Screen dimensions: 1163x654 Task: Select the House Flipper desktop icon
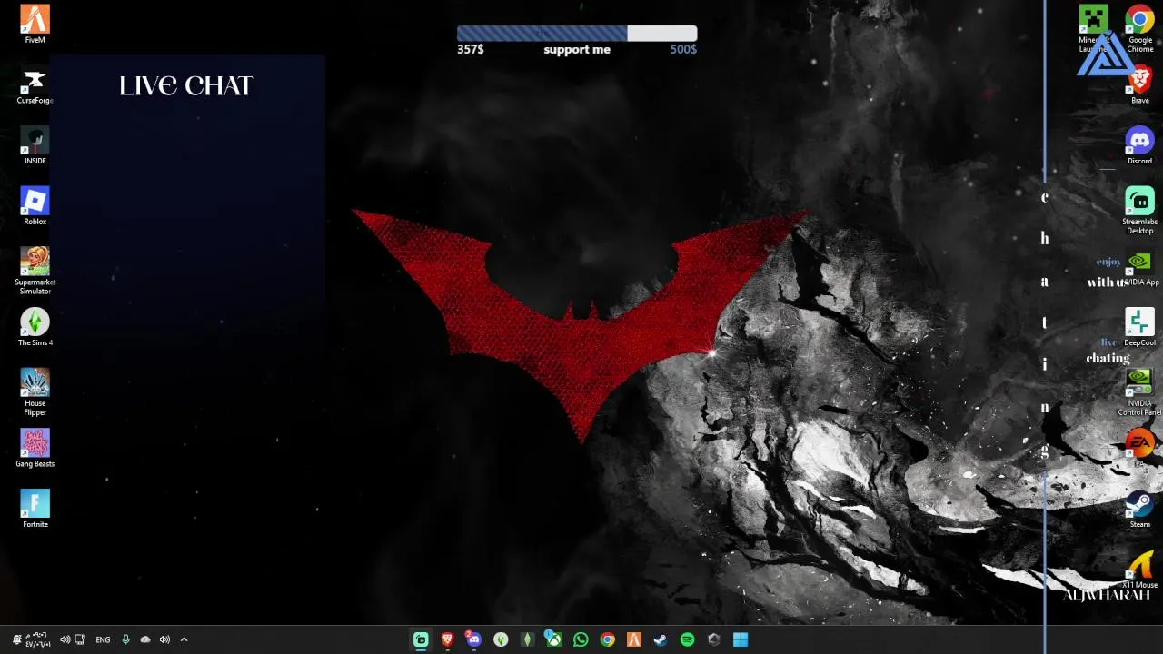(x=35, y=391)
